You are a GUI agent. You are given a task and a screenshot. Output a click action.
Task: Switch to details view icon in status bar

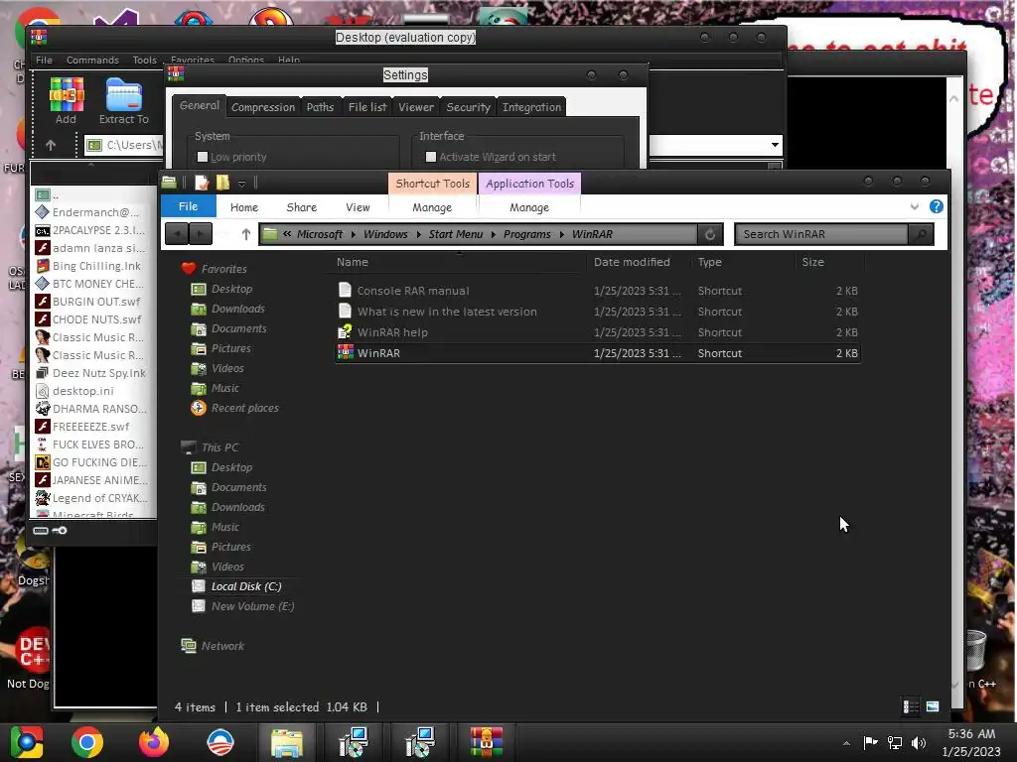(x=911, y=706)
